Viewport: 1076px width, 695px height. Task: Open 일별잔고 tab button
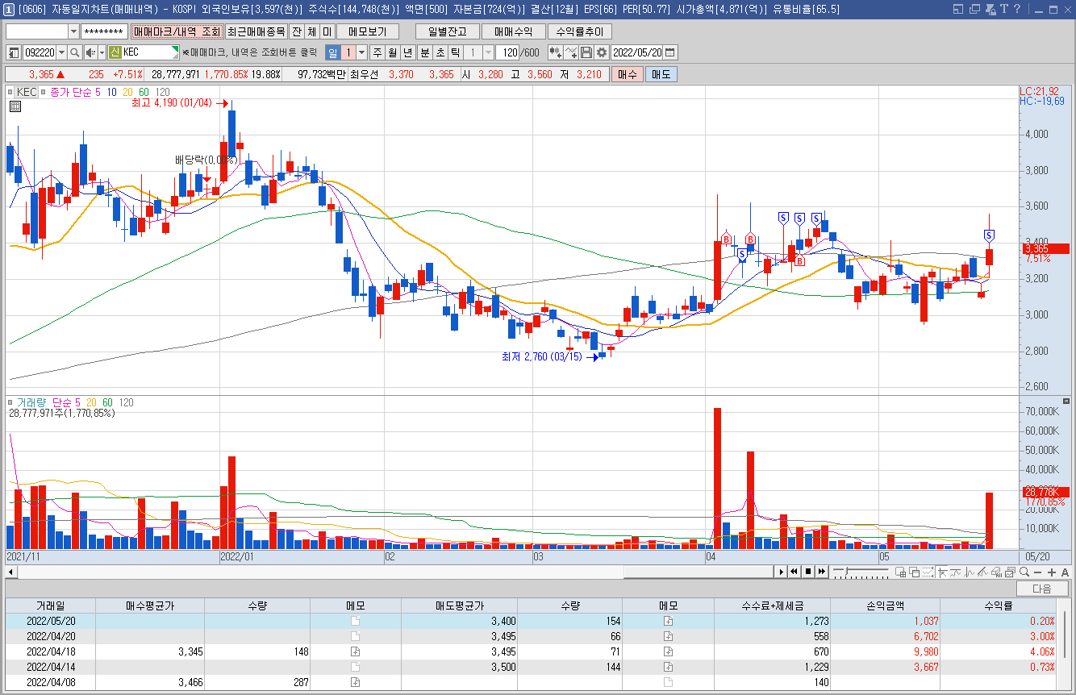click(448, 31)
